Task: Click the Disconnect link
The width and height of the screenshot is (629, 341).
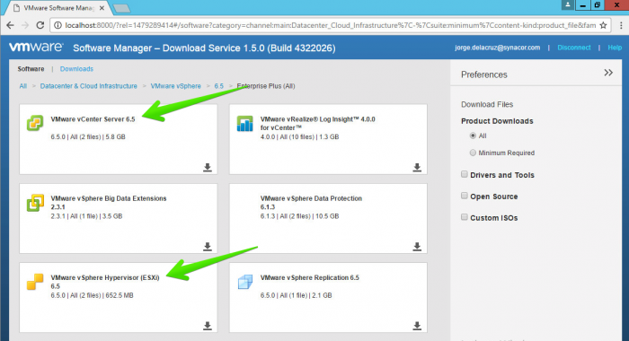Action: coord(574,48)
